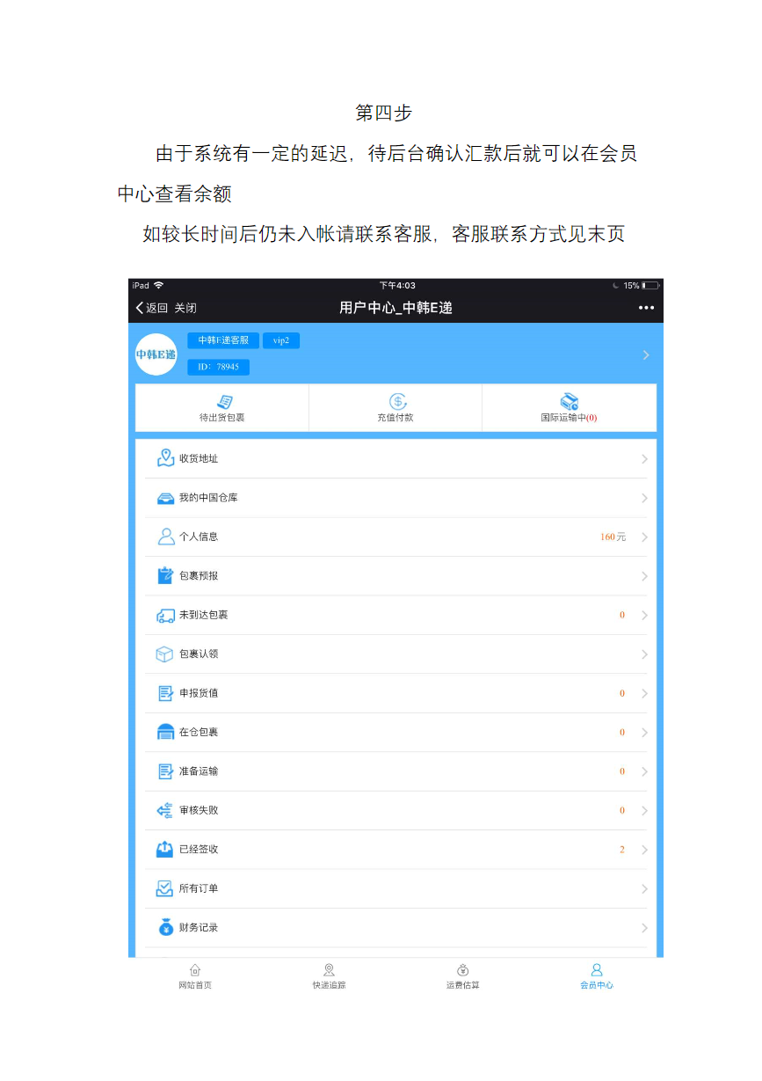Expand 包裹预报 row chevron
762x1081 pixels.
[644, 576]
